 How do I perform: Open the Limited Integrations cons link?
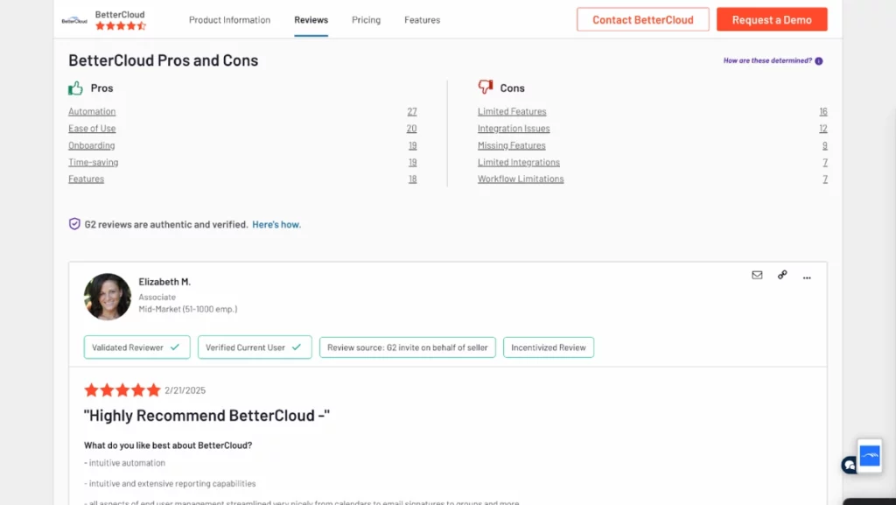click(519, 162)
